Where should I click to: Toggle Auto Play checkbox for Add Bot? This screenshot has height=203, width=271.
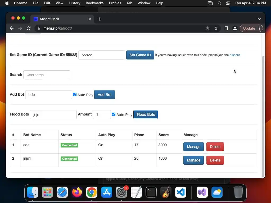[x=75, y=94]
